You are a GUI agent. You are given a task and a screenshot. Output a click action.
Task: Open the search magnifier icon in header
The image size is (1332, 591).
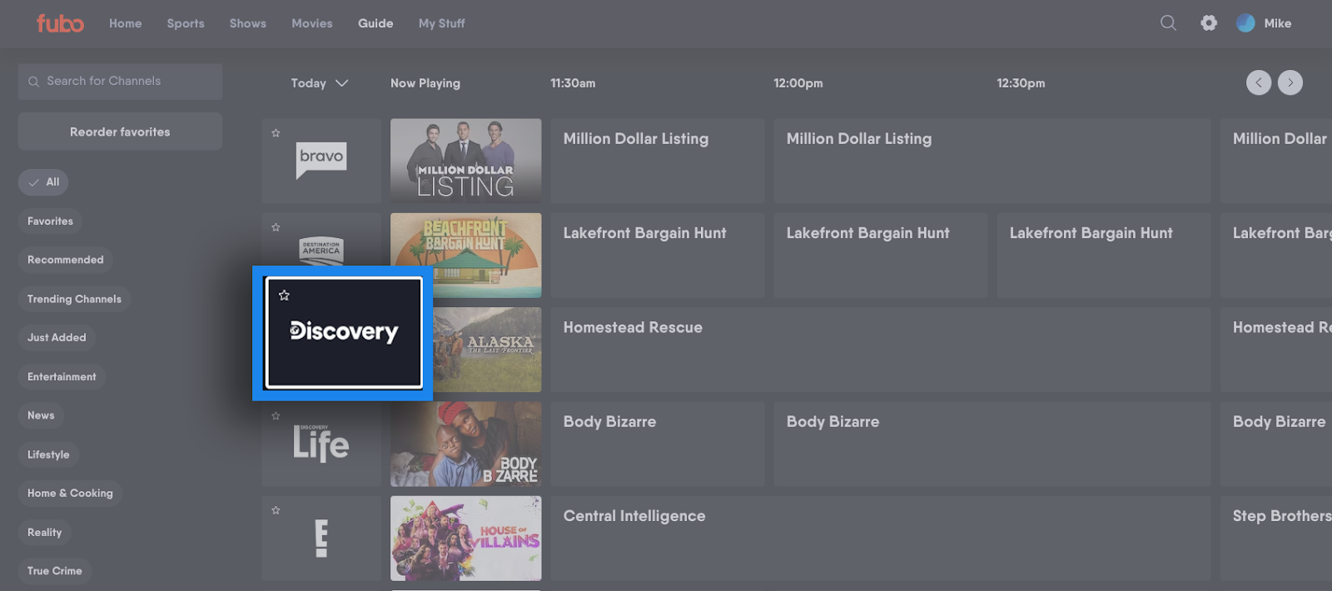pyautogui.click(x=1169, y=23)
